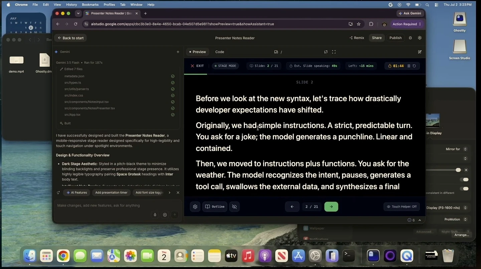Screen dimensions: 481x269
Task: Open the Bookmarks menu in the menu bar
Action: tap(90, 5)
